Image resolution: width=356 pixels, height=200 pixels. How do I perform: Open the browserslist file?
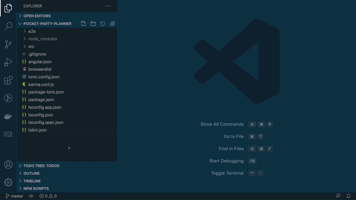pyautogui.click(x=67, y=69)
